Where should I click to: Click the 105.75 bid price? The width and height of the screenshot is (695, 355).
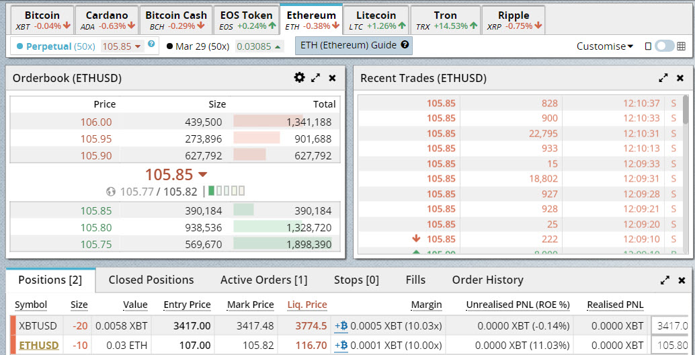click(x=96, y=245)
